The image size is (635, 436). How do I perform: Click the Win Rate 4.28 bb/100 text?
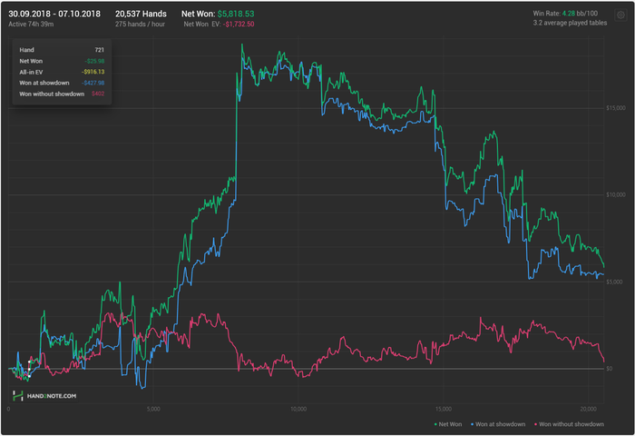565,14
